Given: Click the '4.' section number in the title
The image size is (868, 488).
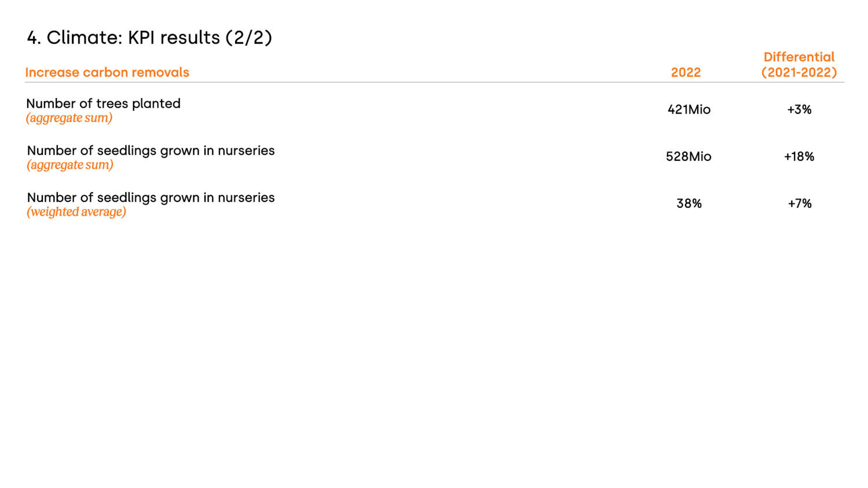Looking at the screenshot, I should click(34, 38).
